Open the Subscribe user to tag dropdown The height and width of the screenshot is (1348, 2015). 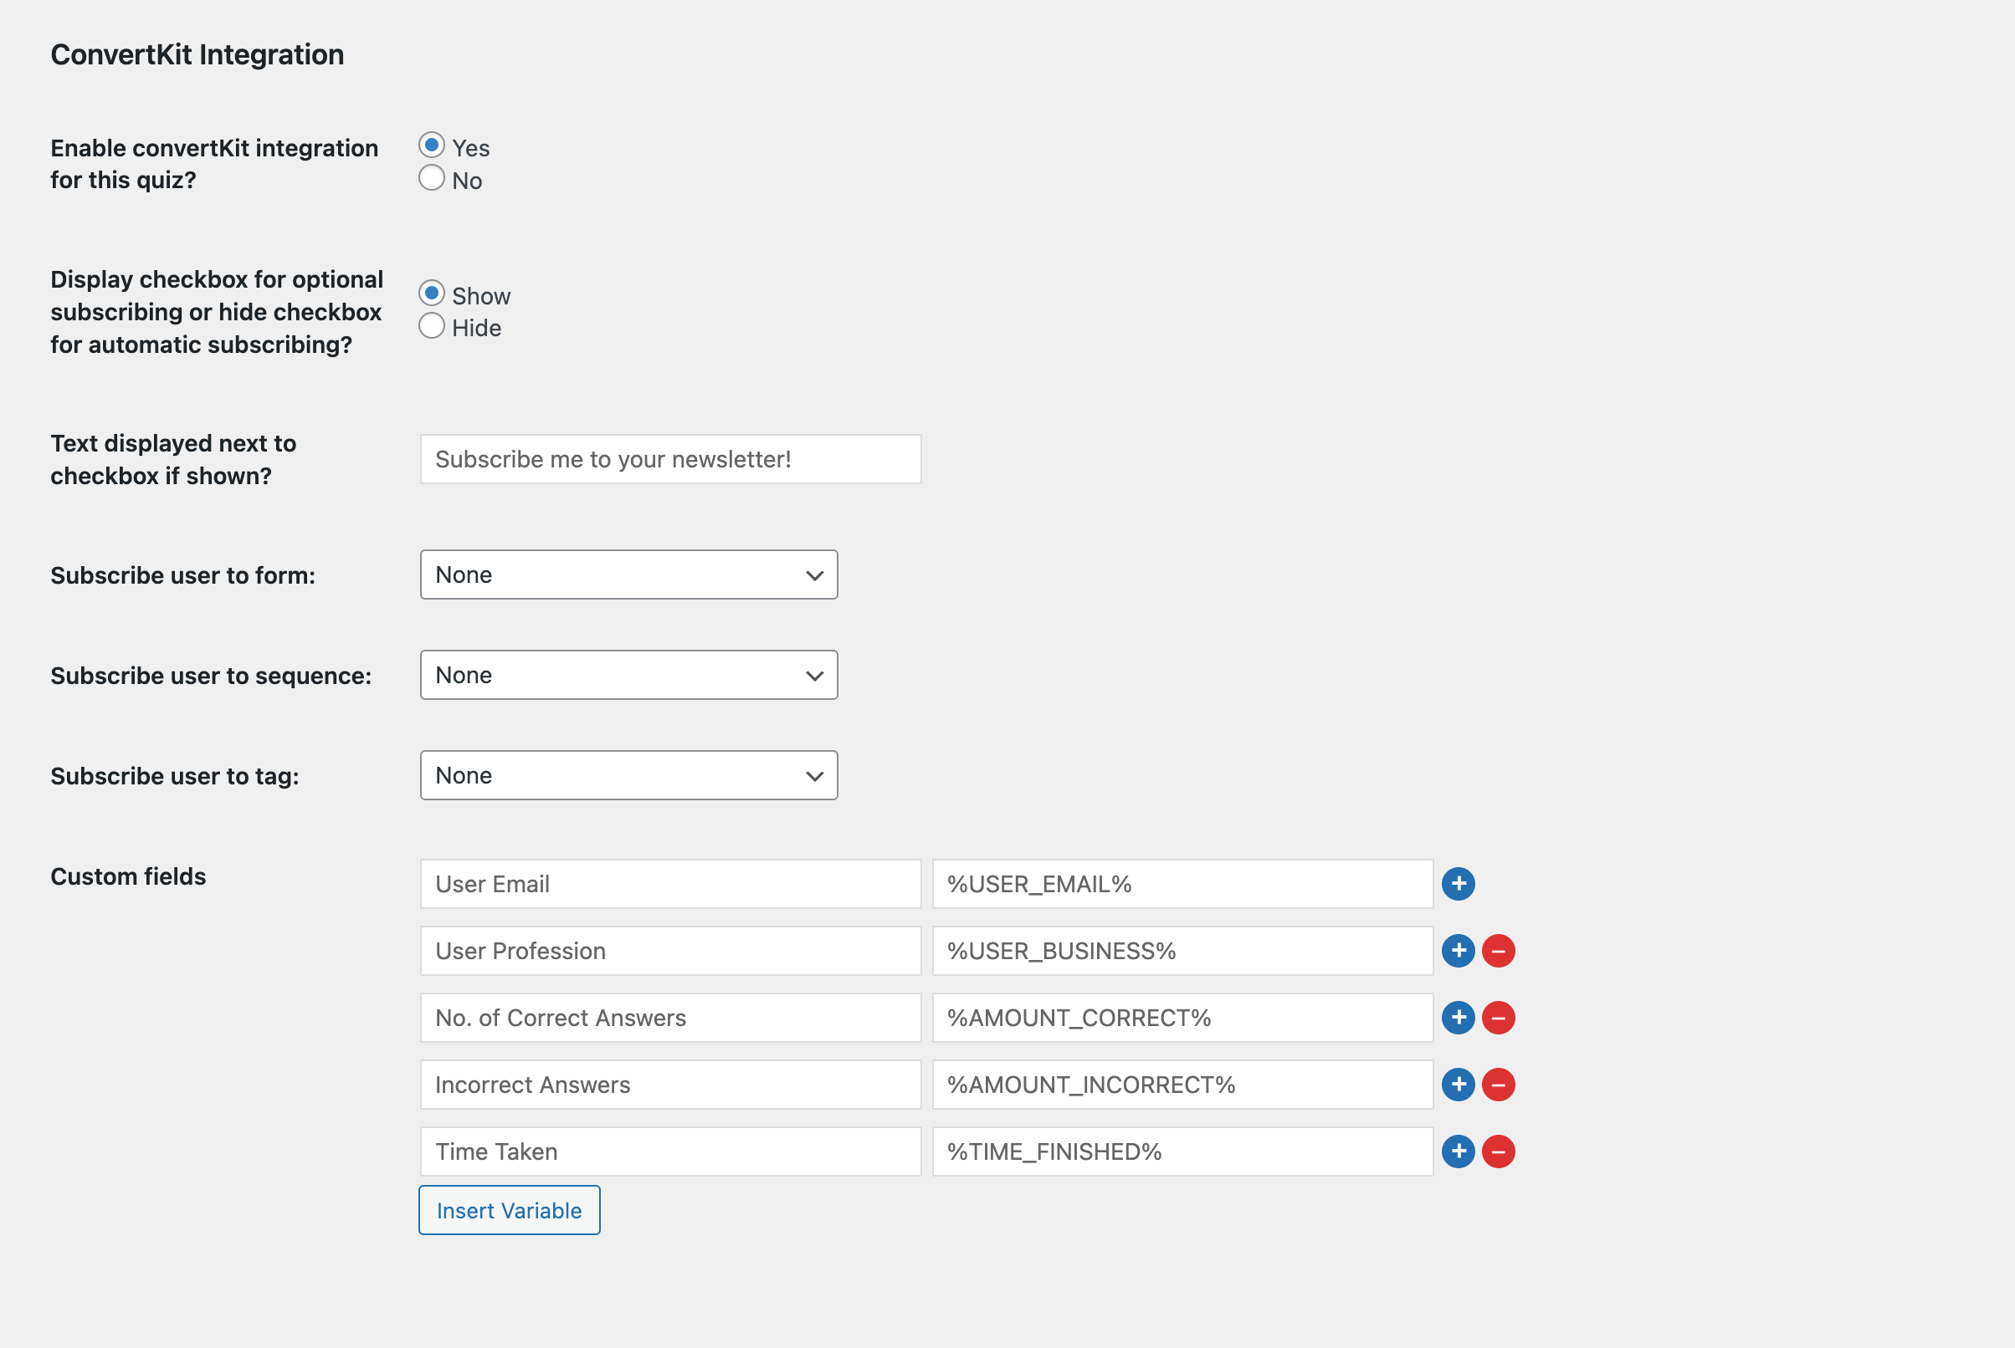point(628,775)
